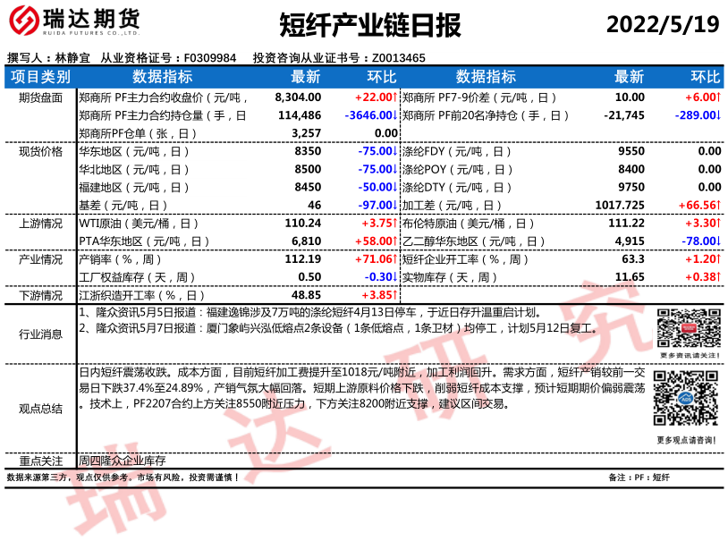Image resolution: width=728 pixels, height=541 pixels.
Task: Click the red up arrow beside +22.00
Action: [395, 97]
